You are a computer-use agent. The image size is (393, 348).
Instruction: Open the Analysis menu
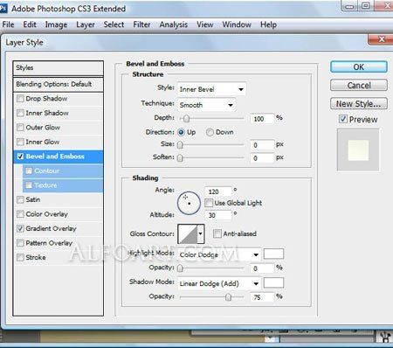174,24
